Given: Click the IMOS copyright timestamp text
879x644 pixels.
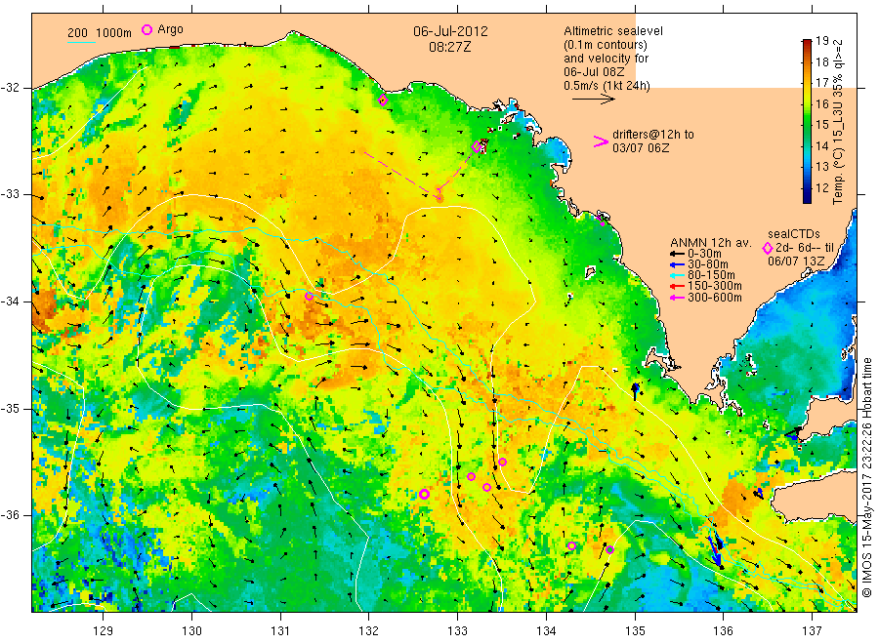Looking at the screenshot, I should coord(866,477).
